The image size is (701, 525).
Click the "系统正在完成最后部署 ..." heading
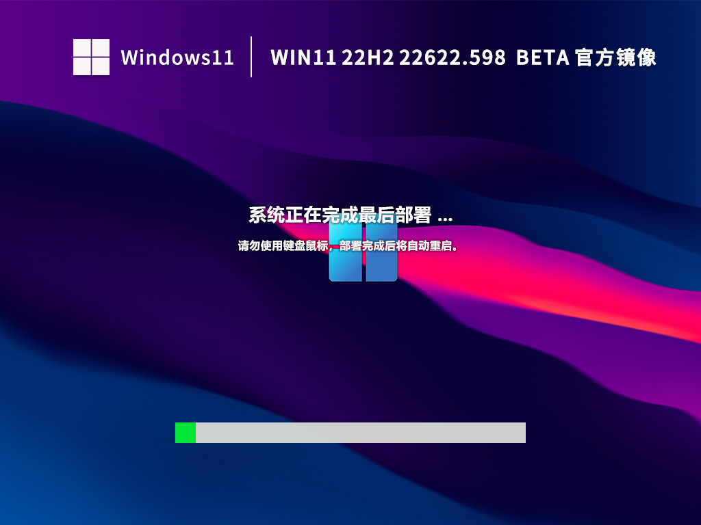click(x=350, y=215)
